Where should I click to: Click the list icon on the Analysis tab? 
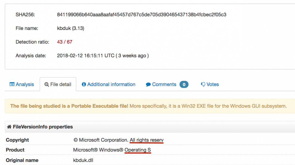click(12, 84)
